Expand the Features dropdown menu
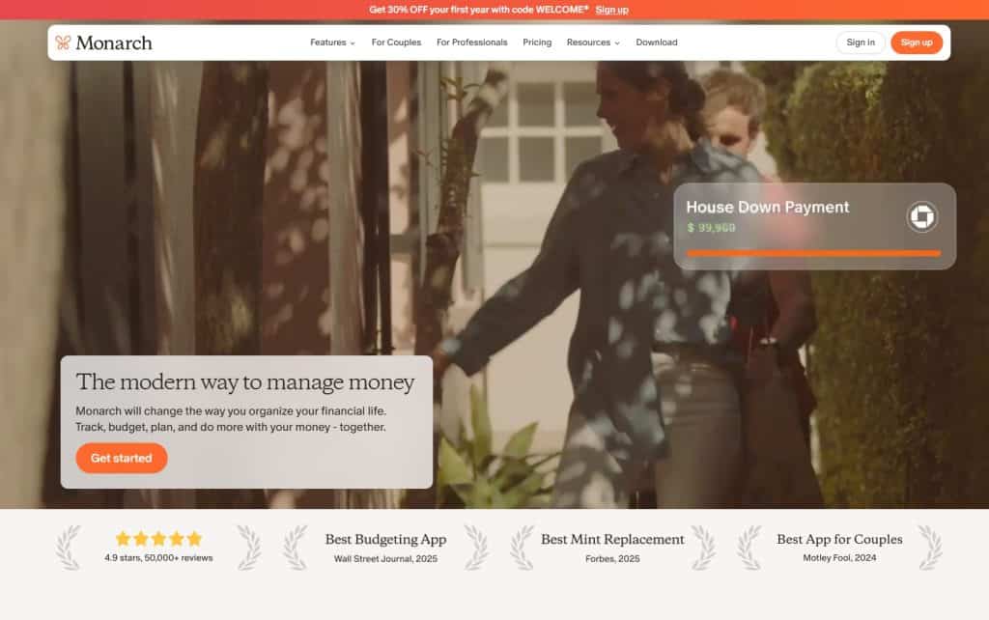This screenshot has height=620, width=989. tap(332, 42)
